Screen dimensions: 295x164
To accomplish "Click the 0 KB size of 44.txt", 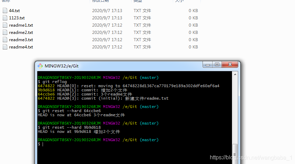I will [193, 10].
